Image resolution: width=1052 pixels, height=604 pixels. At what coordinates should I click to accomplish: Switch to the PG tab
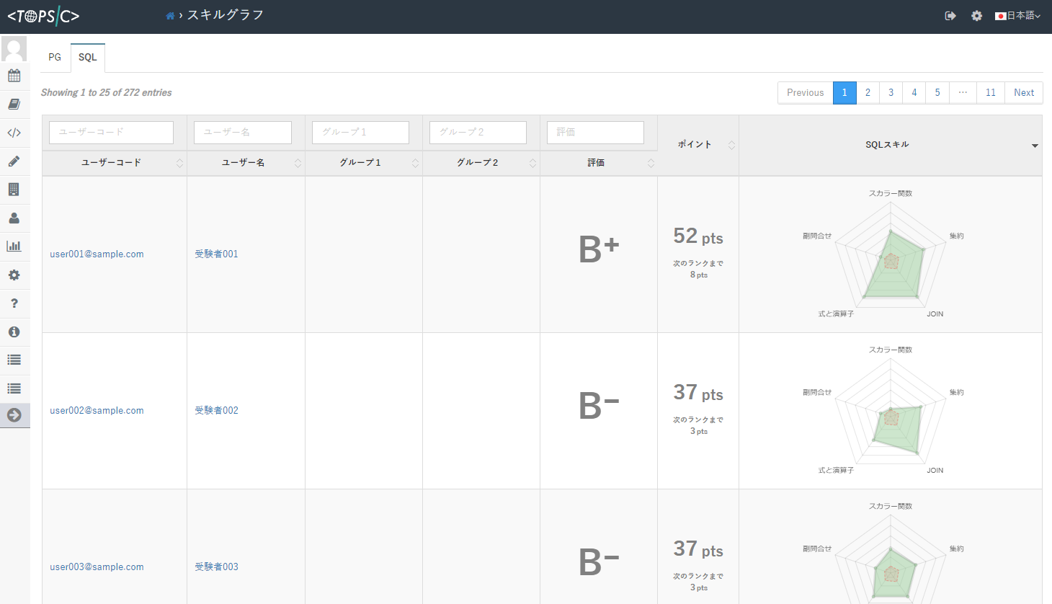click(x=55, y=58)
